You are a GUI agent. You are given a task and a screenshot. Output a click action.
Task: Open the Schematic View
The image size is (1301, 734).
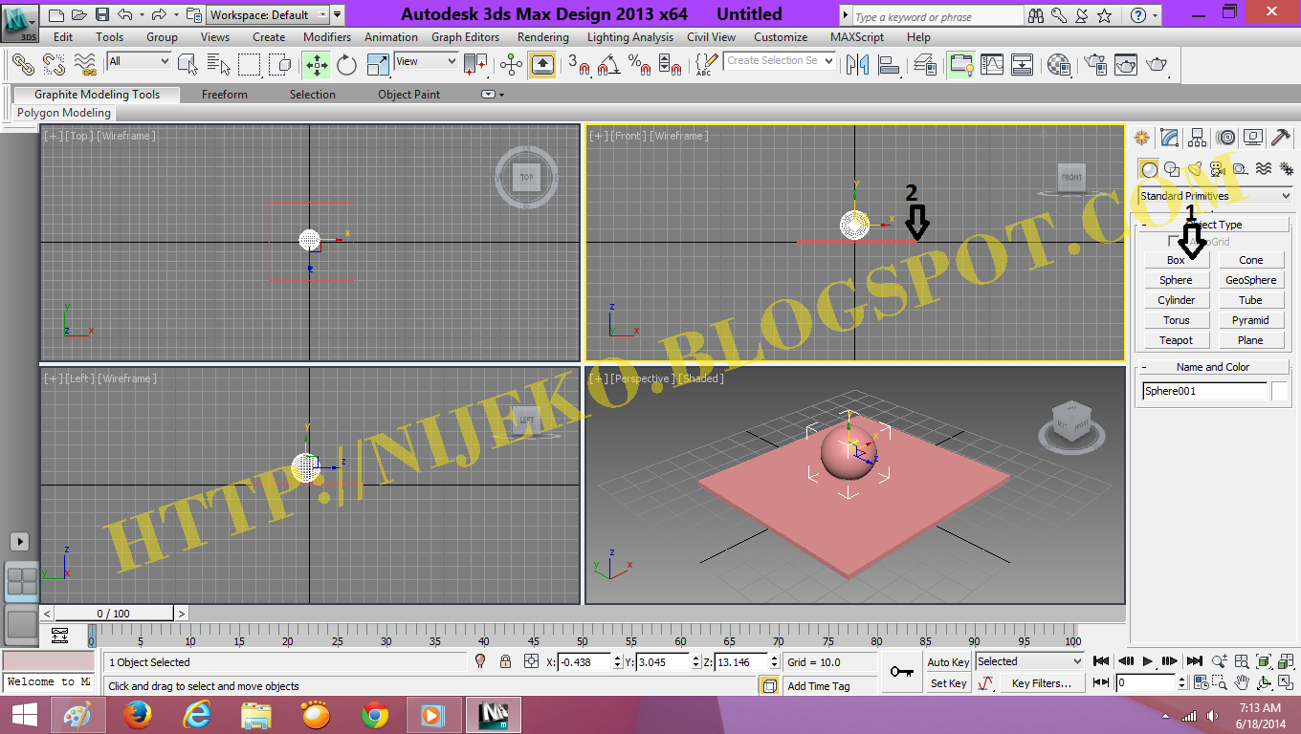point(1023,64)
